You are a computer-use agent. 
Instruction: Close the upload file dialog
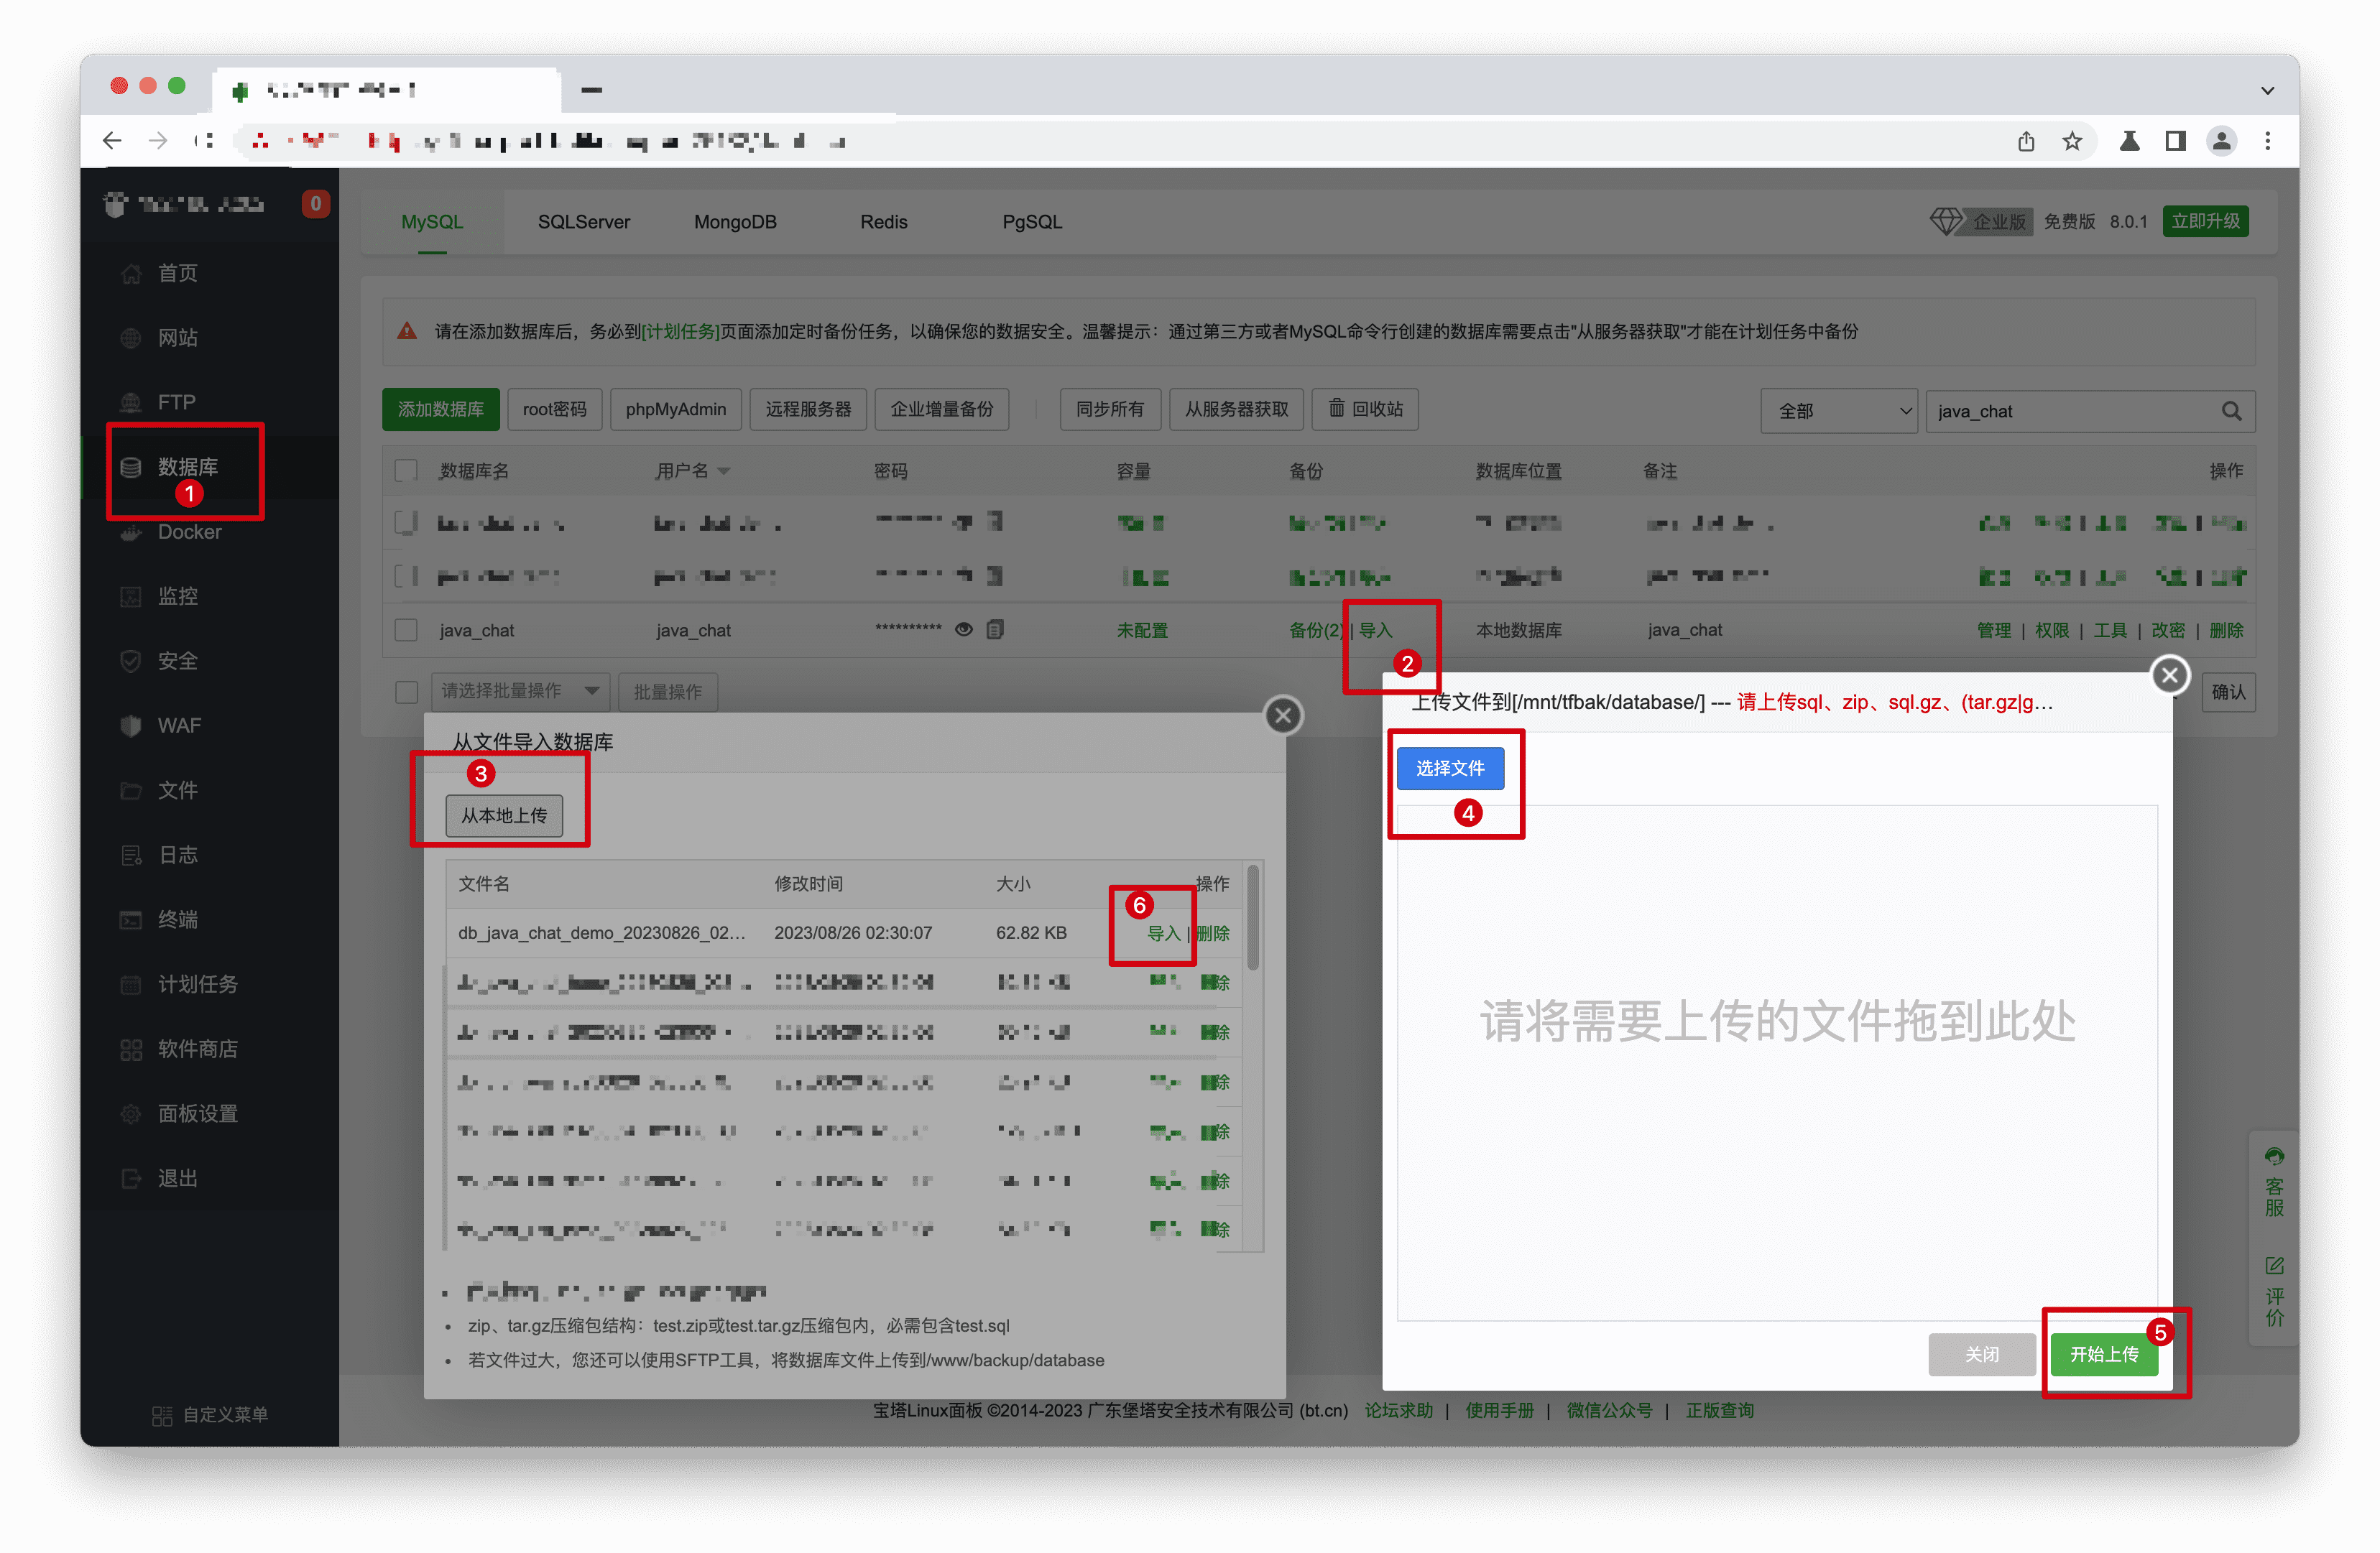click(x=2169, y=675)
